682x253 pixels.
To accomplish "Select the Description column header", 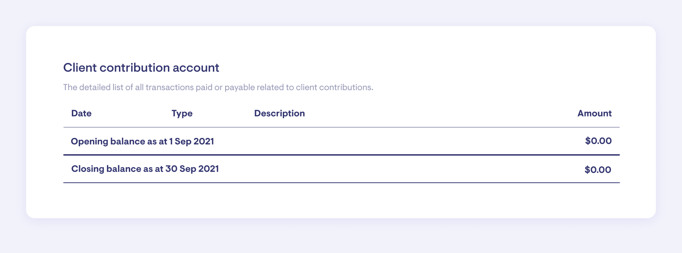I will (x=279, y=113).
